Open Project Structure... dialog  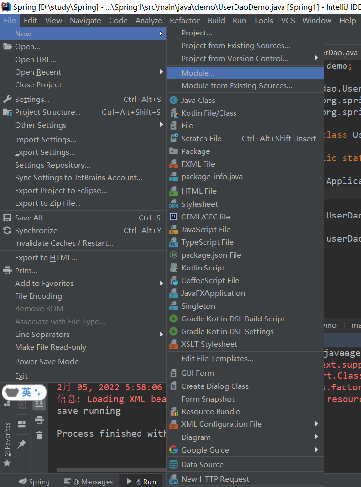83,112
